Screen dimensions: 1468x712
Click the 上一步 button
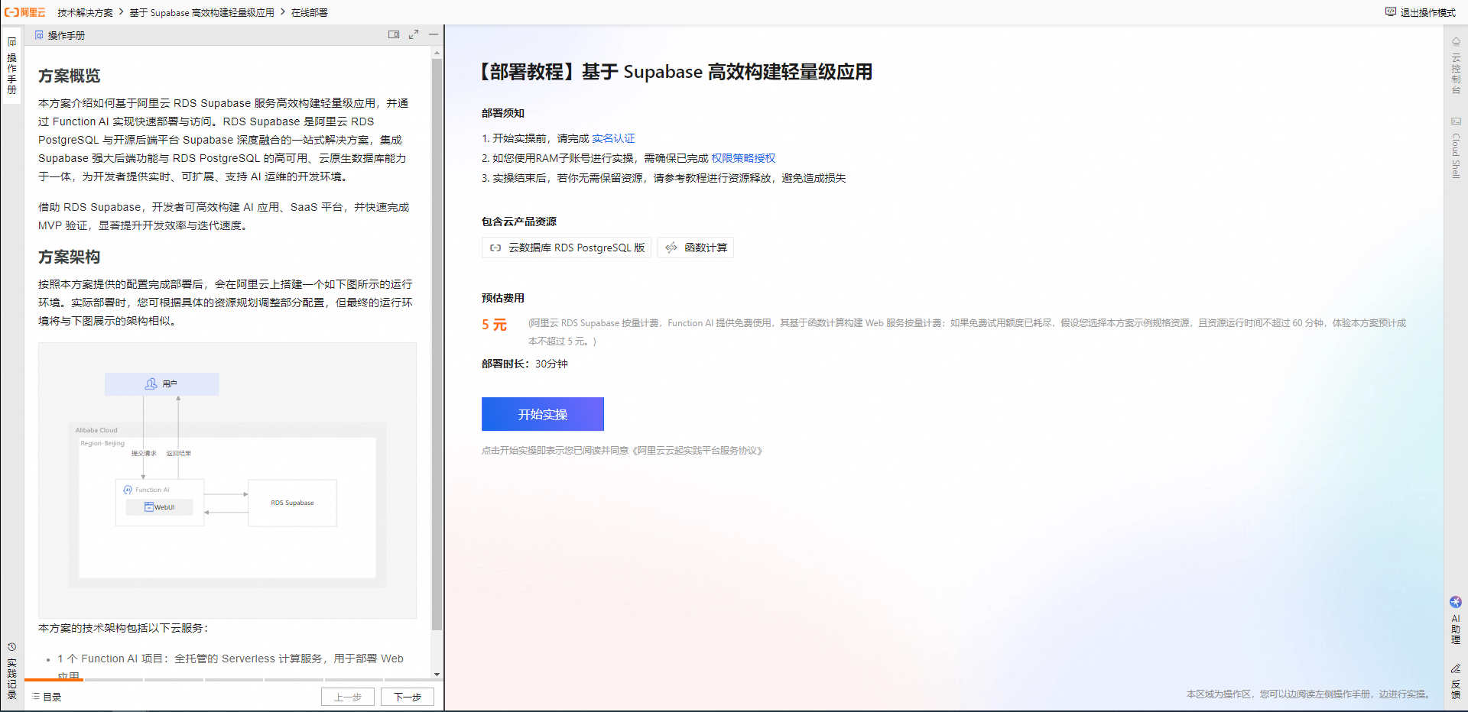[347, 697]
